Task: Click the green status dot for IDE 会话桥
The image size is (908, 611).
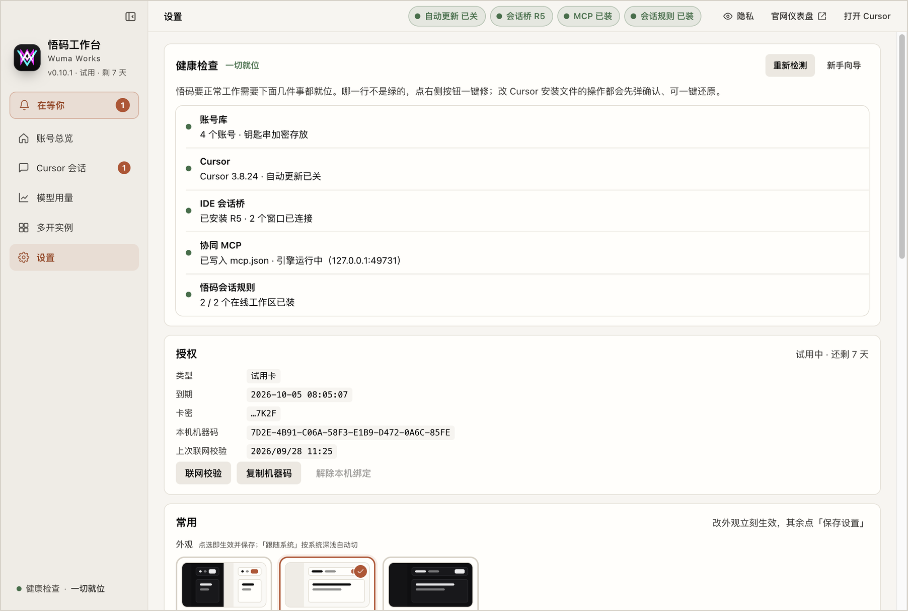Action: pyautogui.click(x=189, y=211)
